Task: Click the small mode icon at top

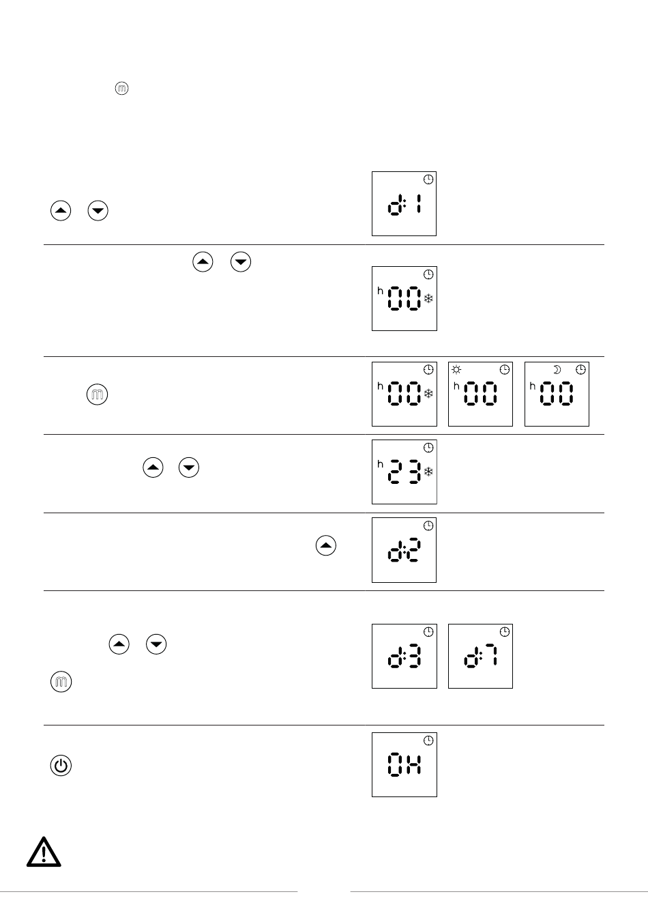Action: pos(122,89)
